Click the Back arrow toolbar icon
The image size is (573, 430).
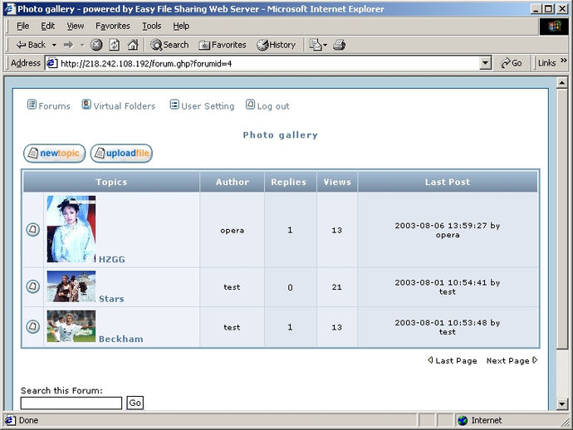tap(21, 45)
